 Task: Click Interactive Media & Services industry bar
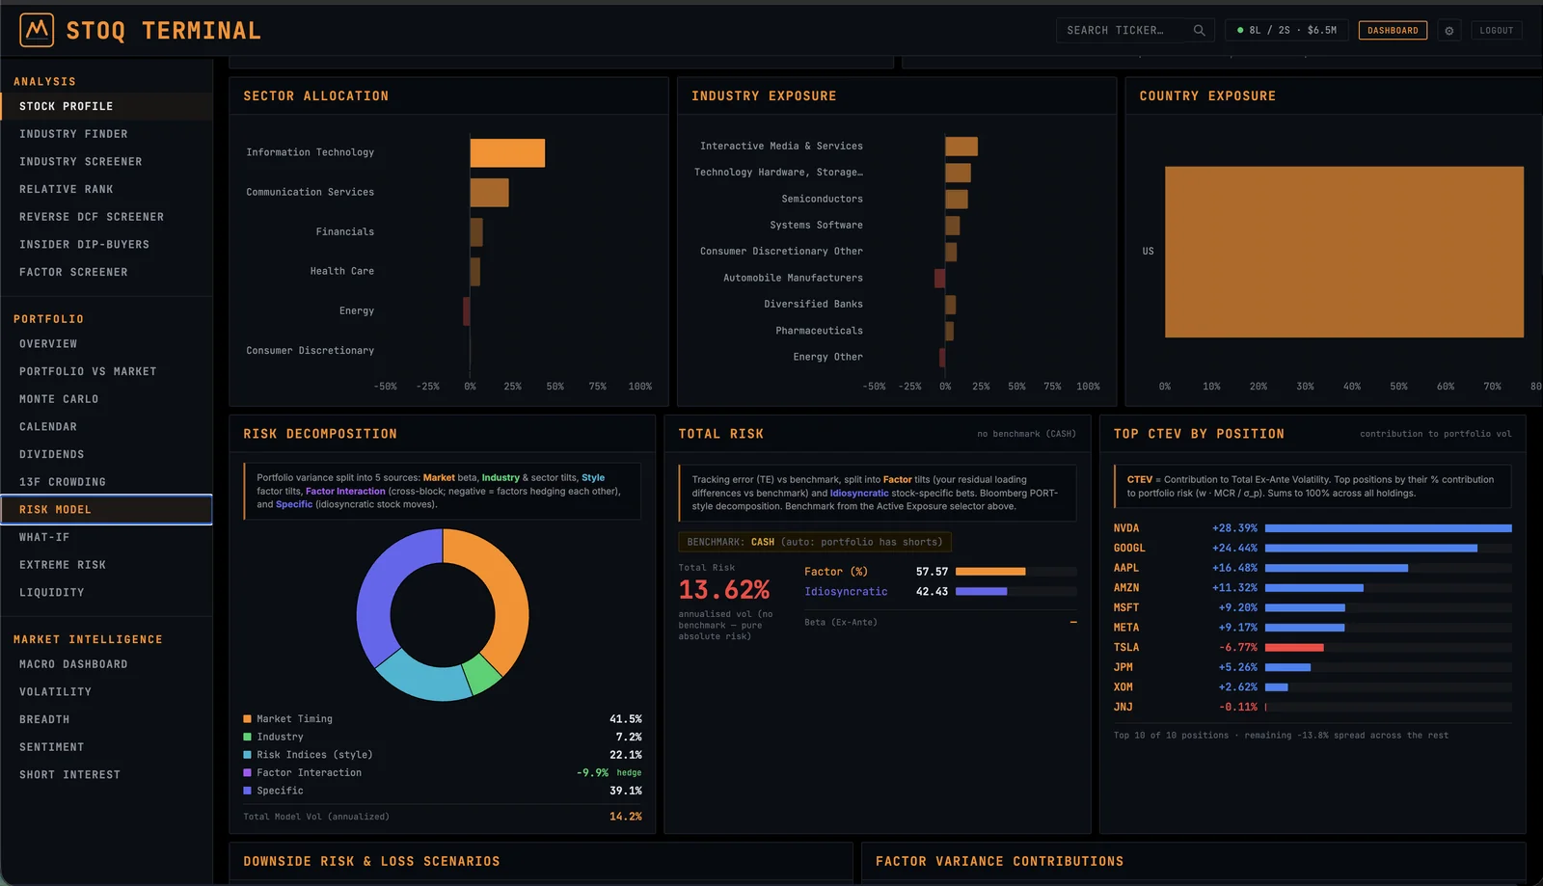tap(961, 147)
